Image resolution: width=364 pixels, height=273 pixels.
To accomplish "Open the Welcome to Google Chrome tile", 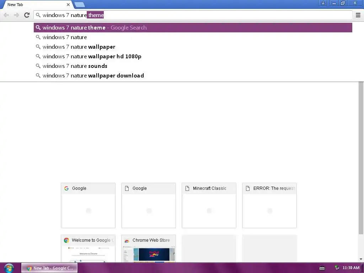I will (88, 248).
